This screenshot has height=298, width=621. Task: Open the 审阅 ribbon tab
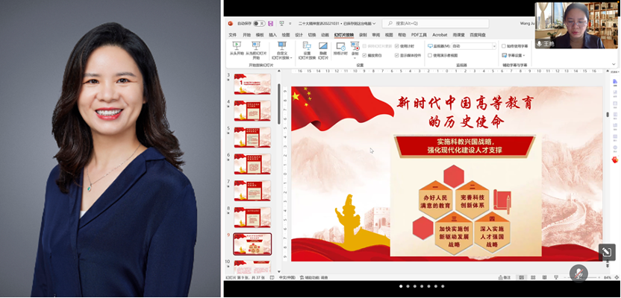(376, 35)
